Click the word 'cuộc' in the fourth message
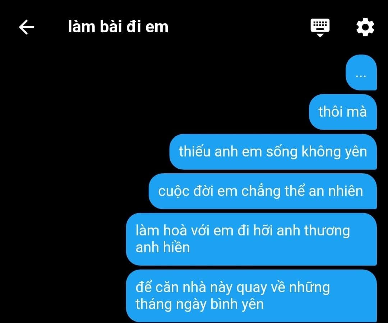 coord(174,192)
